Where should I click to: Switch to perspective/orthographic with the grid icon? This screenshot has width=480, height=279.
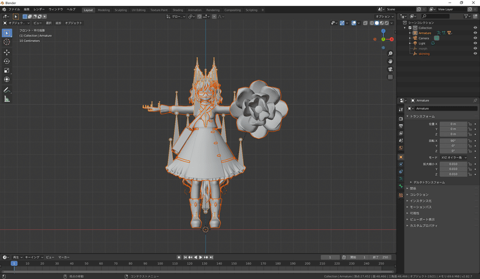click(390, 77)
